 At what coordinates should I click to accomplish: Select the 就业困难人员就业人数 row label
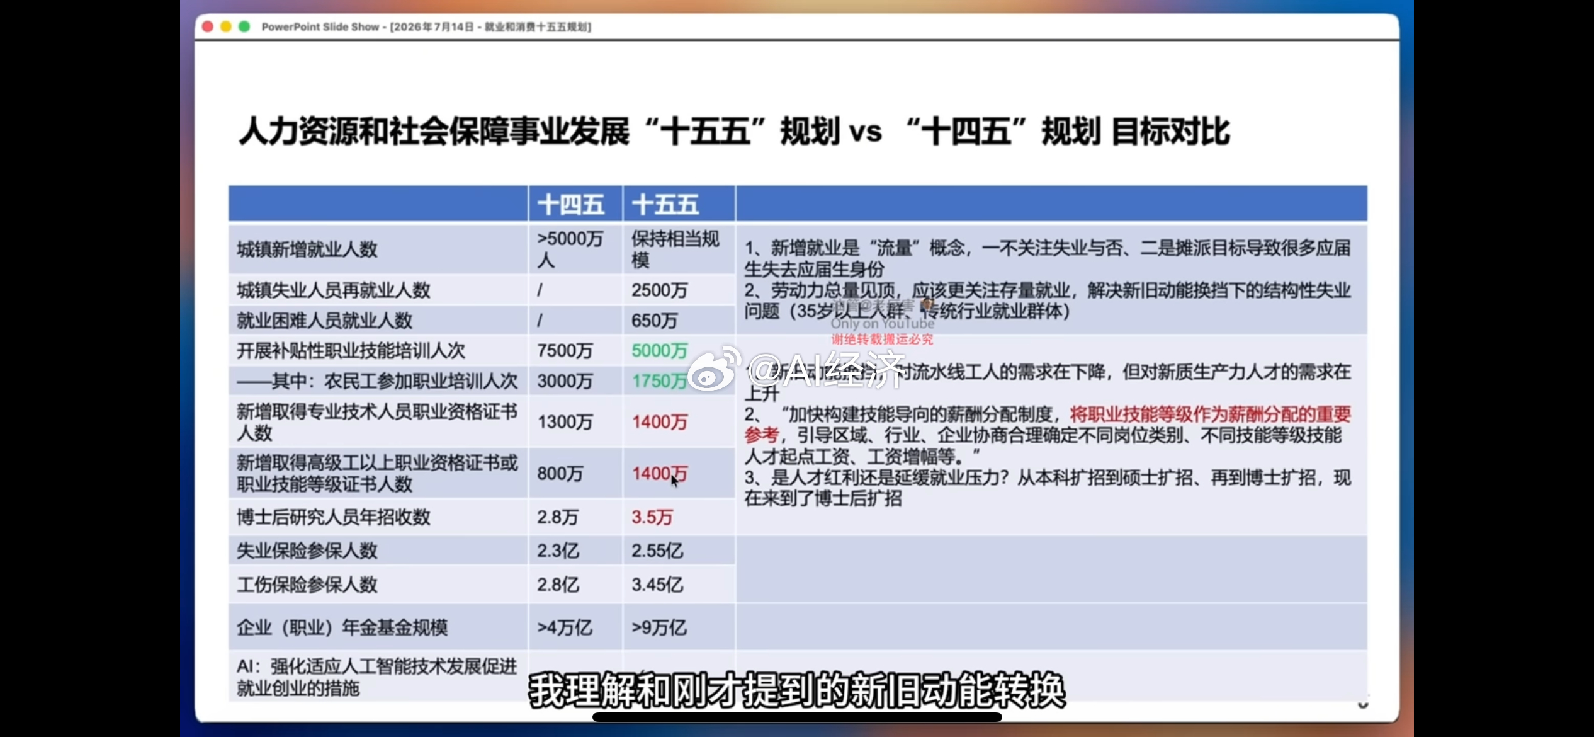(325, 321)
